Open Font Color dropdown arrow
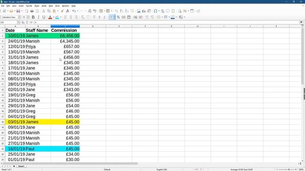Image resolution: width=305 pixels, height=171 pixels. coord(54,17)
